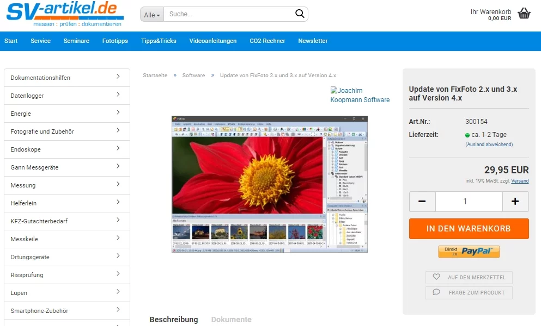The height and width of the screenshot is (326, 541).
Task: Click the IN DEN WARENKORB button
Action: tap(469, 229)
